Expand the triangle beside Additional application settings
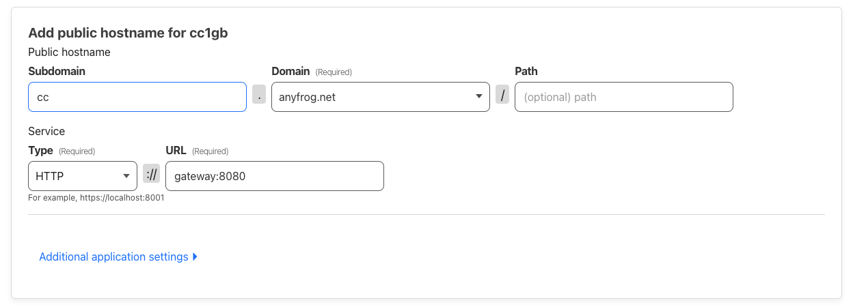 tap(195, 257)
